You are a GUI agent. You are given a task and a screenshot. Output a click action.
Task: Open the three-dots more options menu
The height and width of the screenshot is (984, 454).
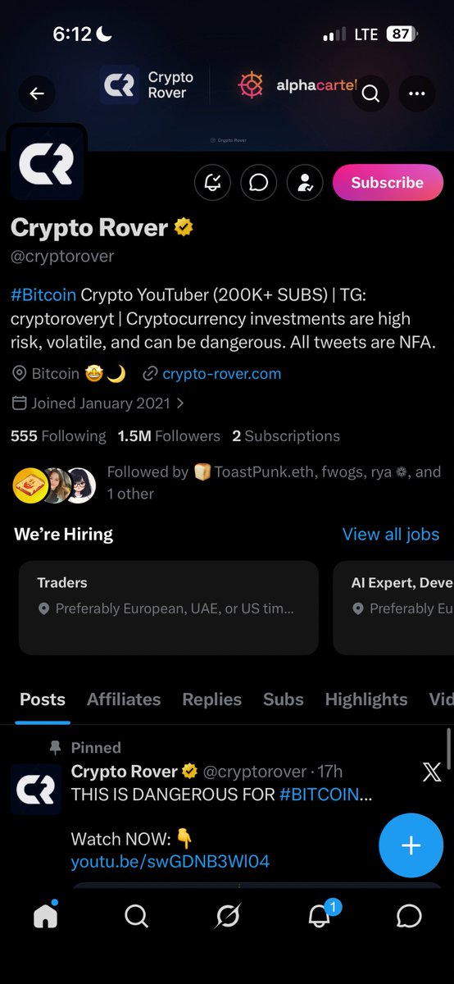[x=417, y=93]
